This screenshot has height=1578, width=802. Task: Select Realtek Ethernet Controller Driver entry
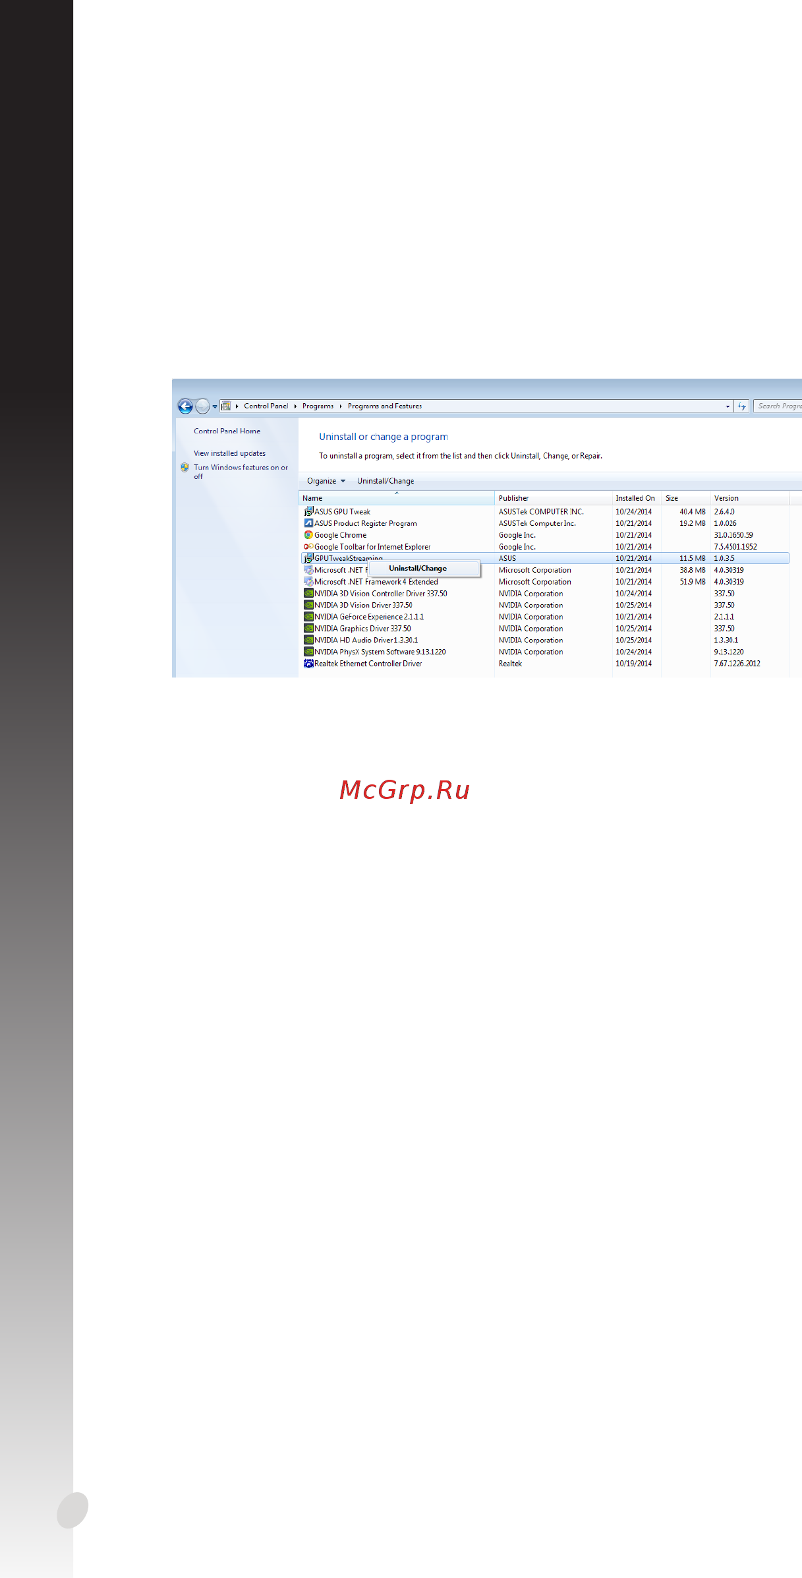point(545,664)
